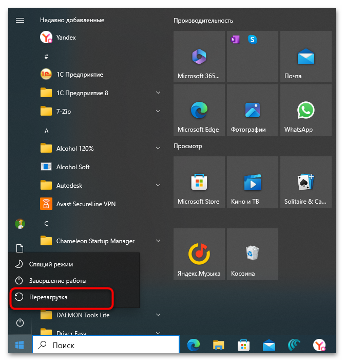
Task: Launch the Microsoft Edge tile
Action: click(199, 110)
